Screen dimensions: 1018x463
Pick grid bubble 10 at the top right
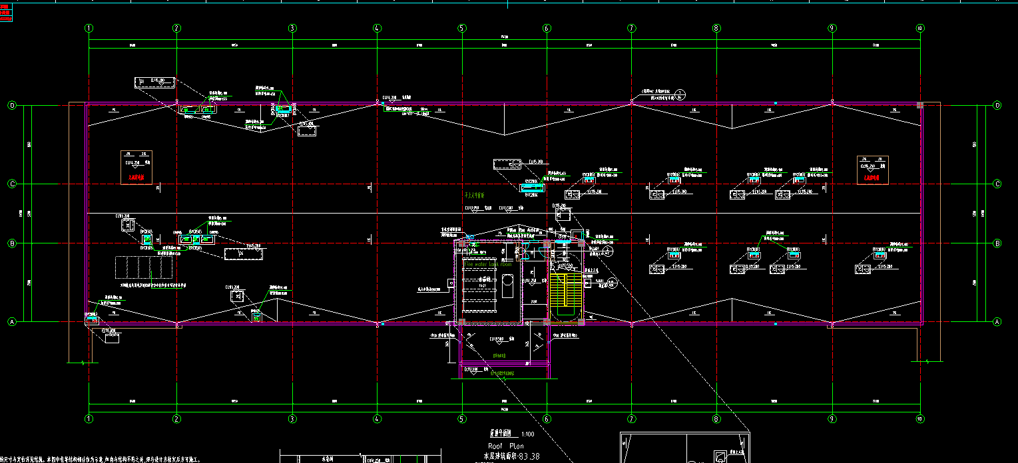point(919,28)
